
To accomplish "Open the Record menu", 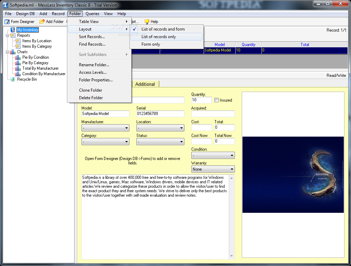I will coord(58,14).
